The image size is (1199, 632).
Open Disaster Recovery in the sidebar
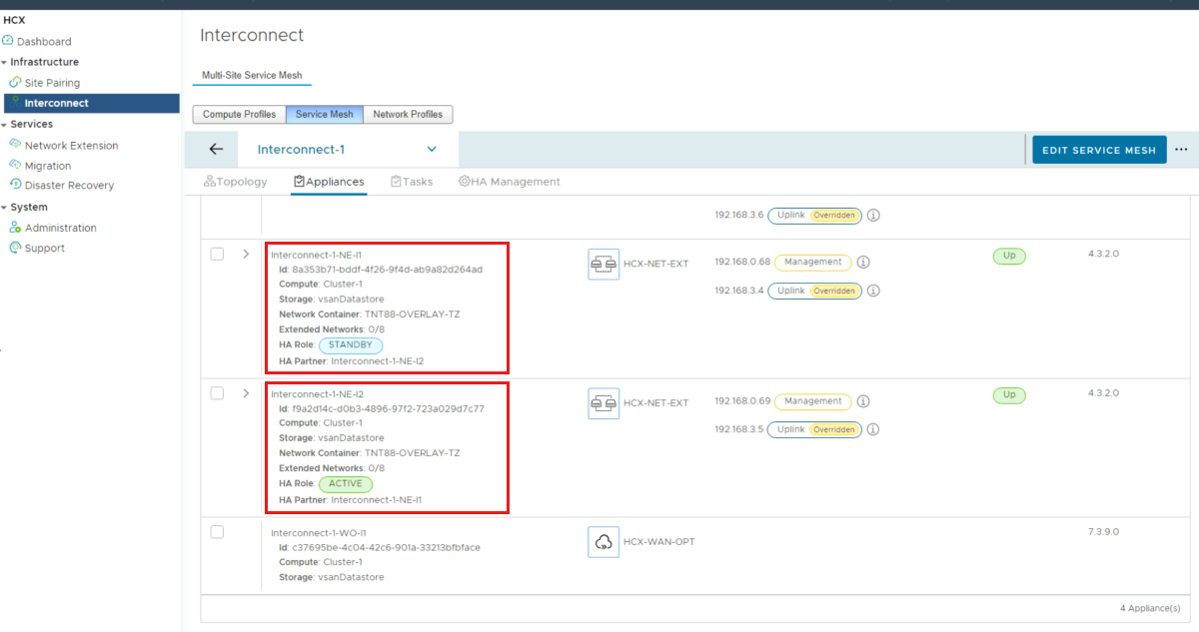point(69,186)
